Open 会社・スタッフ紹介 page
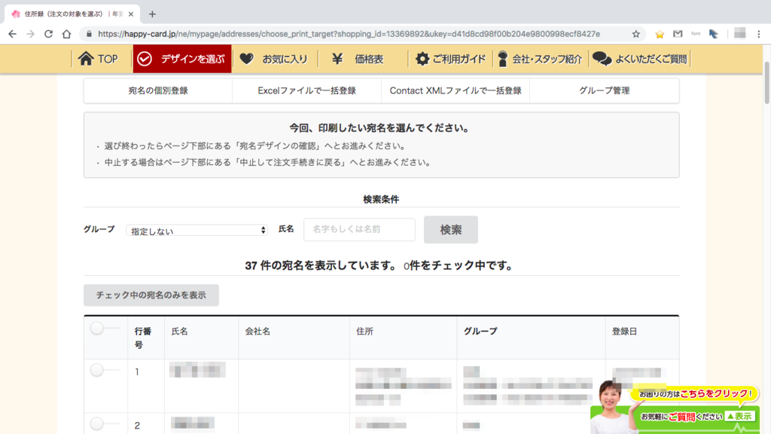 tap(540, 59)
